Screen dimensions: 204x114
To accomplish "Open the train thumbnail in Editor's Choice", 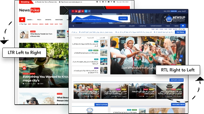I will 142,91.
